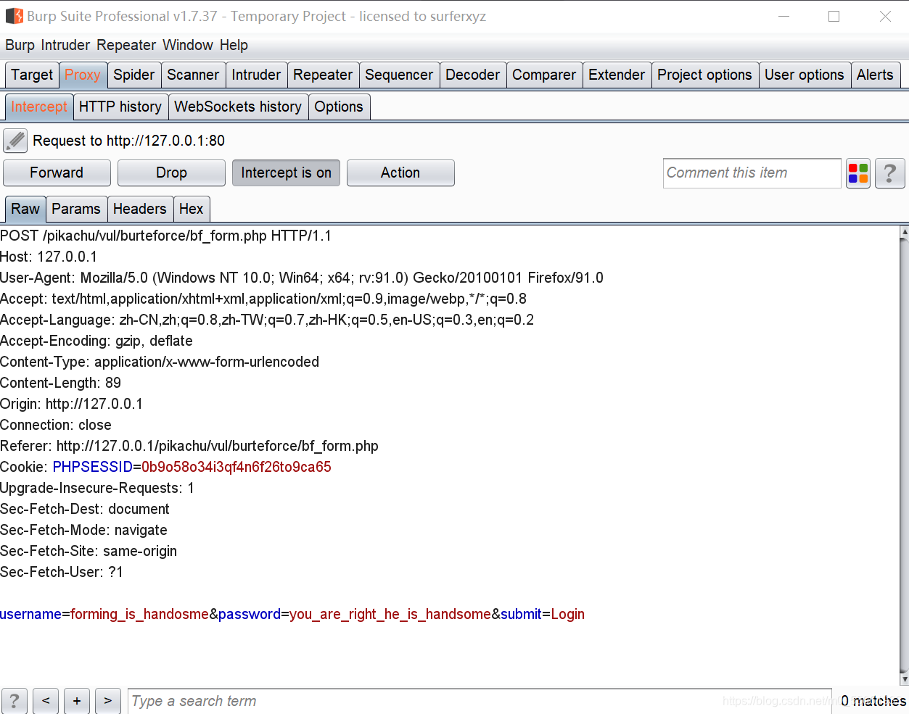909x714 pixels.
Task: Click the Login parameter value
Action: (x=568, y=614)
